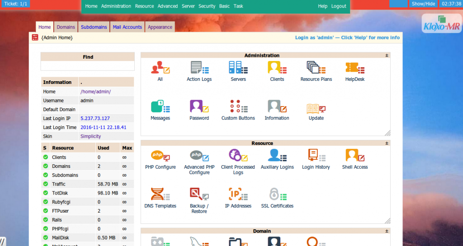
Task: Switch to the Subdomains tab
Action: (x=94, y=27)
